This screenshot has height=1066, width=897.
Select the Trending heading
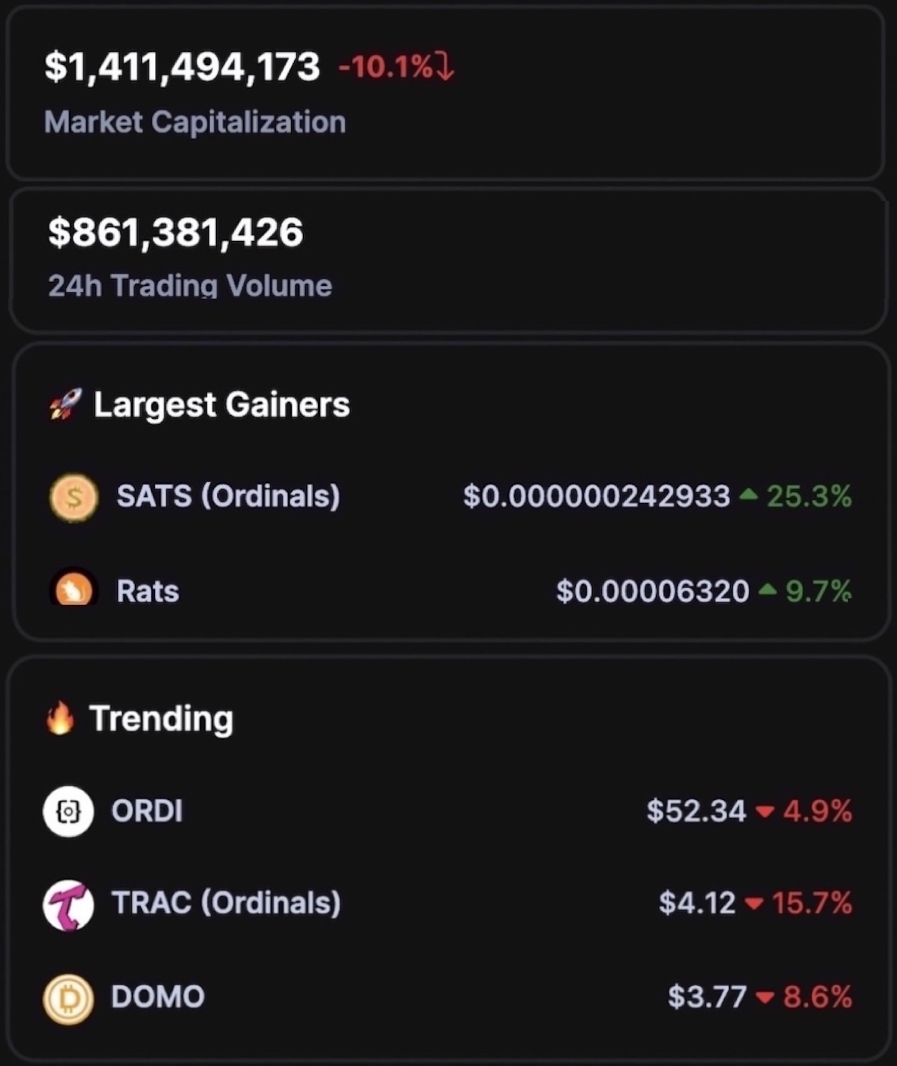[x=161, y=719]
